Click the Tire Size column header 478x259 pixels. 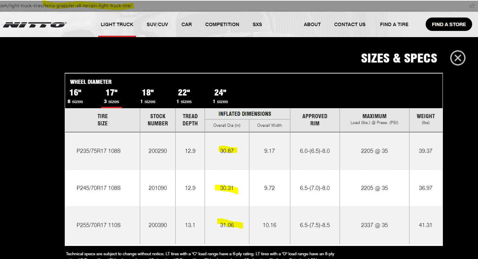coord(102,120)
